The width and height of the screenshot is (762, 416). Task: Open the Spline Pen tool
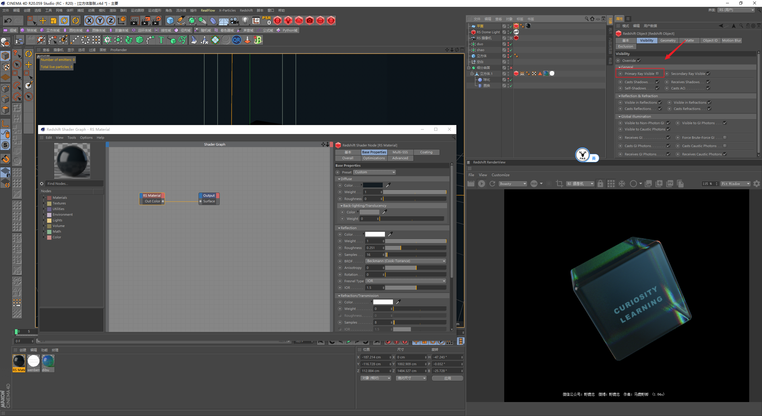coord(181,21)
